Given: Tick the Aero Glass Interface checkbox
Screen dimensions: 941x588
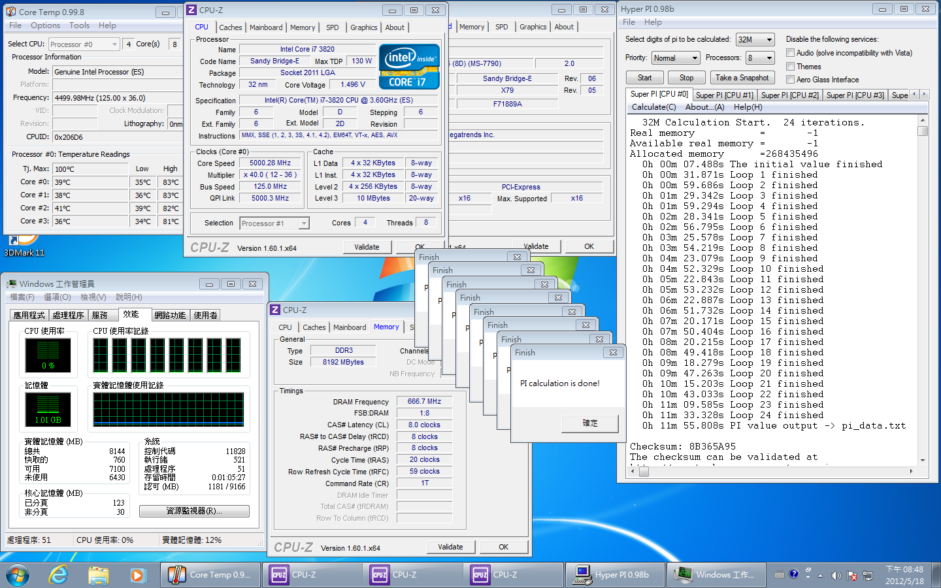Looking at the screenshot, I should (x=791, y=80).
